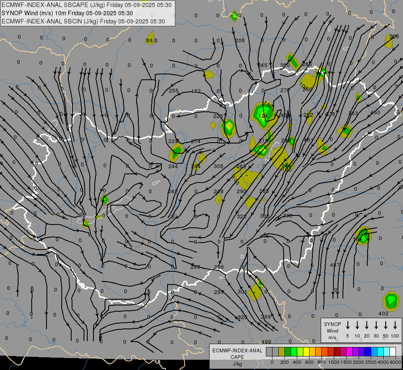Click the green CAPE blob above 402
This screenshot has height=370, width=403.
tap(391, 301)
